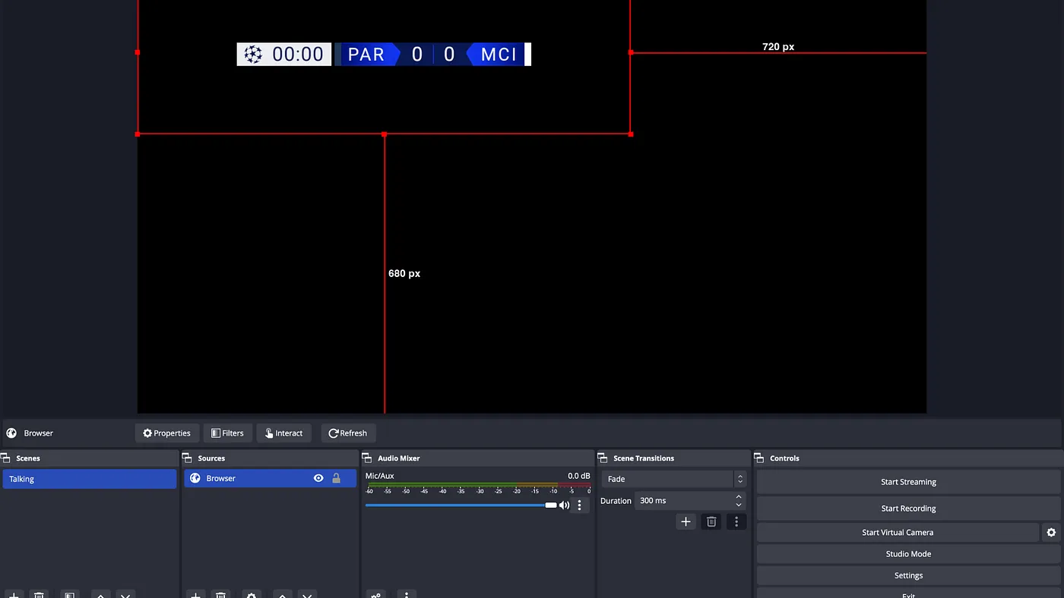This screenshot has width=1064, height=598.
Task: Hide the Browser source with eye icon
Action: (x=318, y=478)
